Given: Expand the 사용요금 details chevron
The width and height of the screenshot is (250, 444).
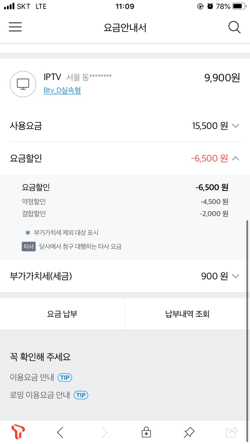Looking at the screenshot, I should click(235, 126).
